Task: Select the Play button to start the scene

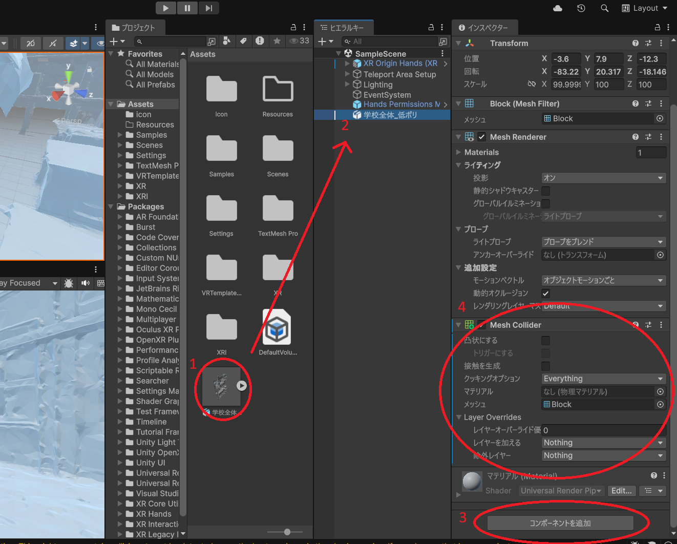Action: pyautogui.click(x=165, y=8)
